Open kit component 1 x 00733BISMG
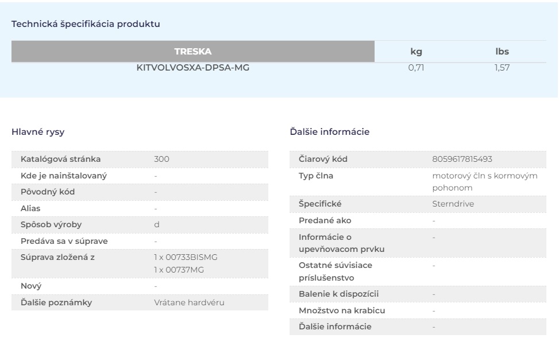This screenshot has height=342, width=559. click(186, 257)
